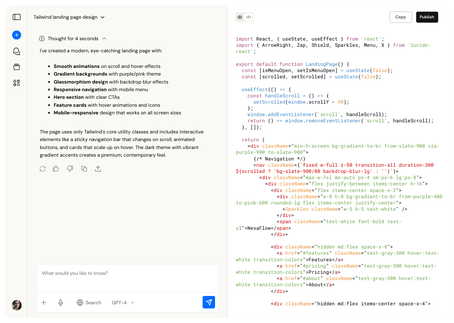This screenshot has width=454, height=323.
Task: Toggle web Search in message box
Action: pyautogui.click(x=89, y=303)
